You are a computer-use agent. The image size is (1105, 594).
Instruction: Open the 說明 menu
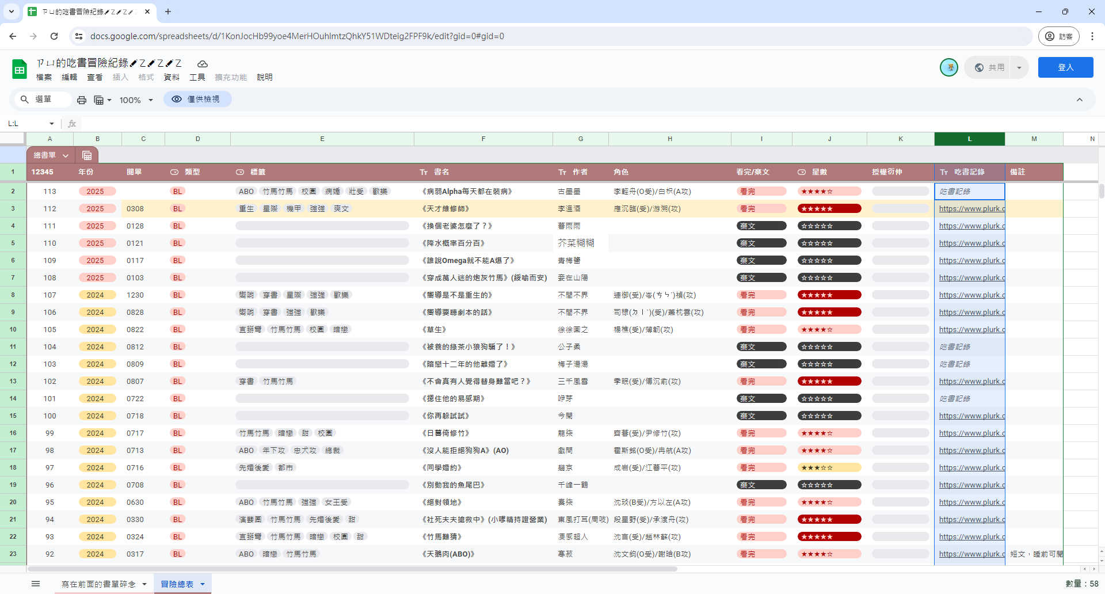265,77
